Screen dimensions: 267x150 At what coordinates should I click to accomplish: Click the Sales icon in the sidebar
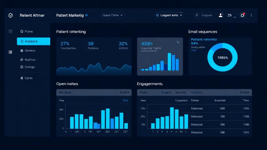22,78
